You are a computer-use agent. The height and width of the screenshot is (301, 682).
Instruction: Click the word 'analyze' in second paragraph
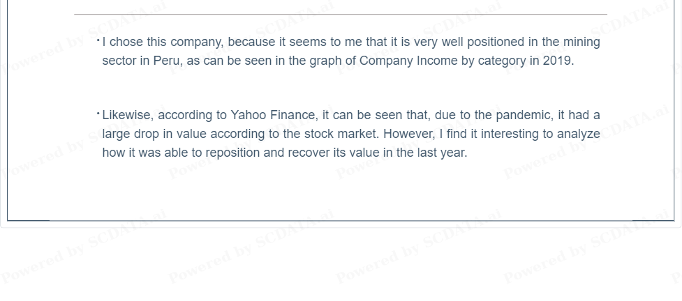[x=579, y=134]
